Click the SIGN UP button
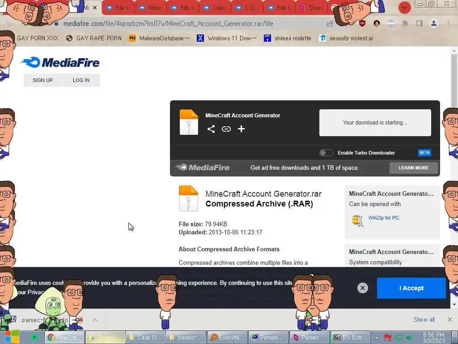Viewport: 458px width, 344px height. 42,80
